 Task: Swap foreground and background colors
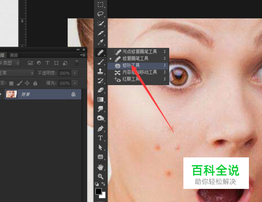pyautogui.click(x=103, y=184)
